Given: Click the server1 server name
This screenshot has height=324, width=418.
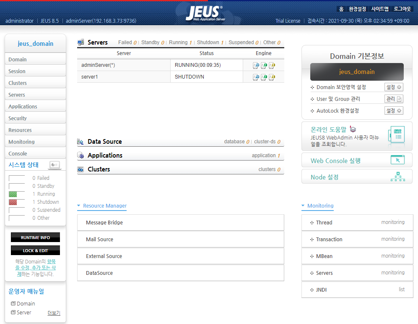Looking at the screenshot, I should (90, 77).
